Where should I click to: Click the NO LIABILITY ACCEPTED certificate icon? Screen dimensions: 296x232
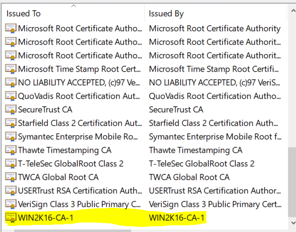10,83
